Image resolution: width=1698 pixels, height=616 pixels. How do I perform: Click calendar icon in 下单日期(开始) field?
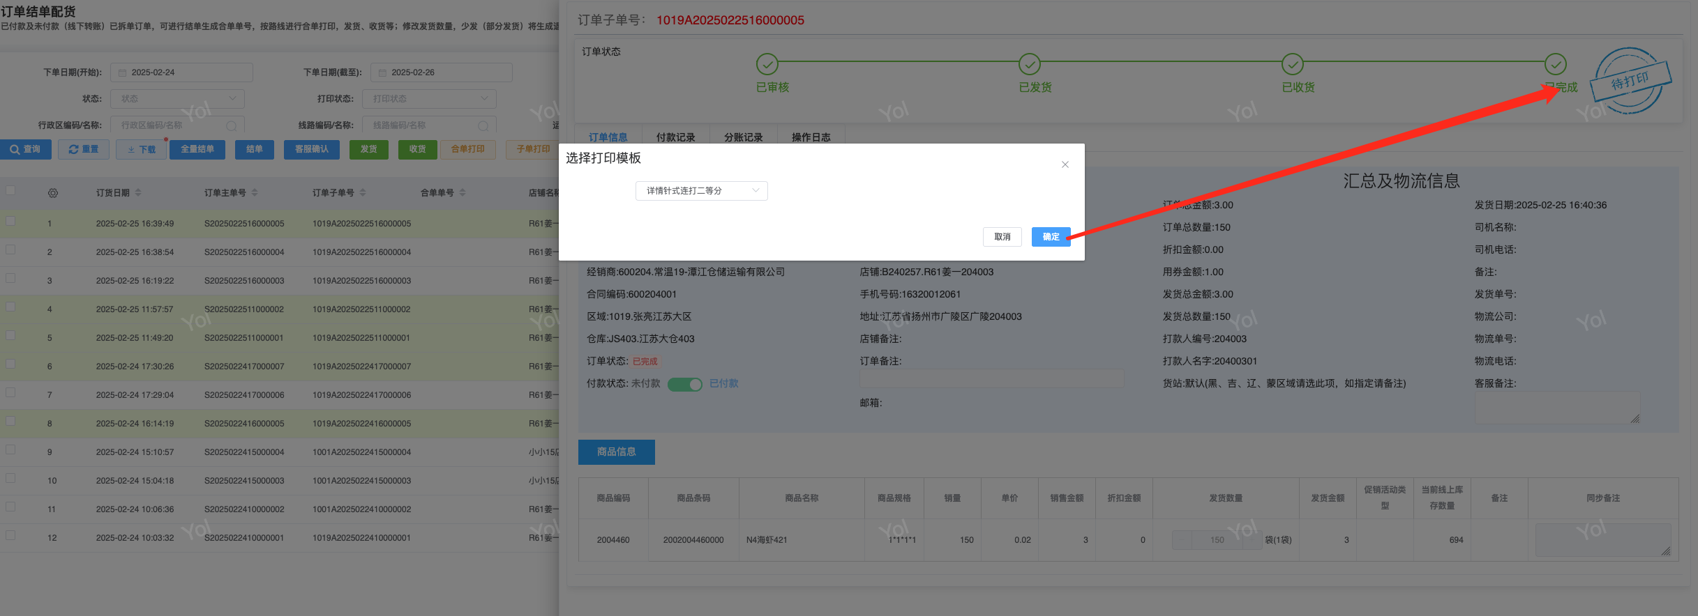pyautogui.click(x=123, y=72)
